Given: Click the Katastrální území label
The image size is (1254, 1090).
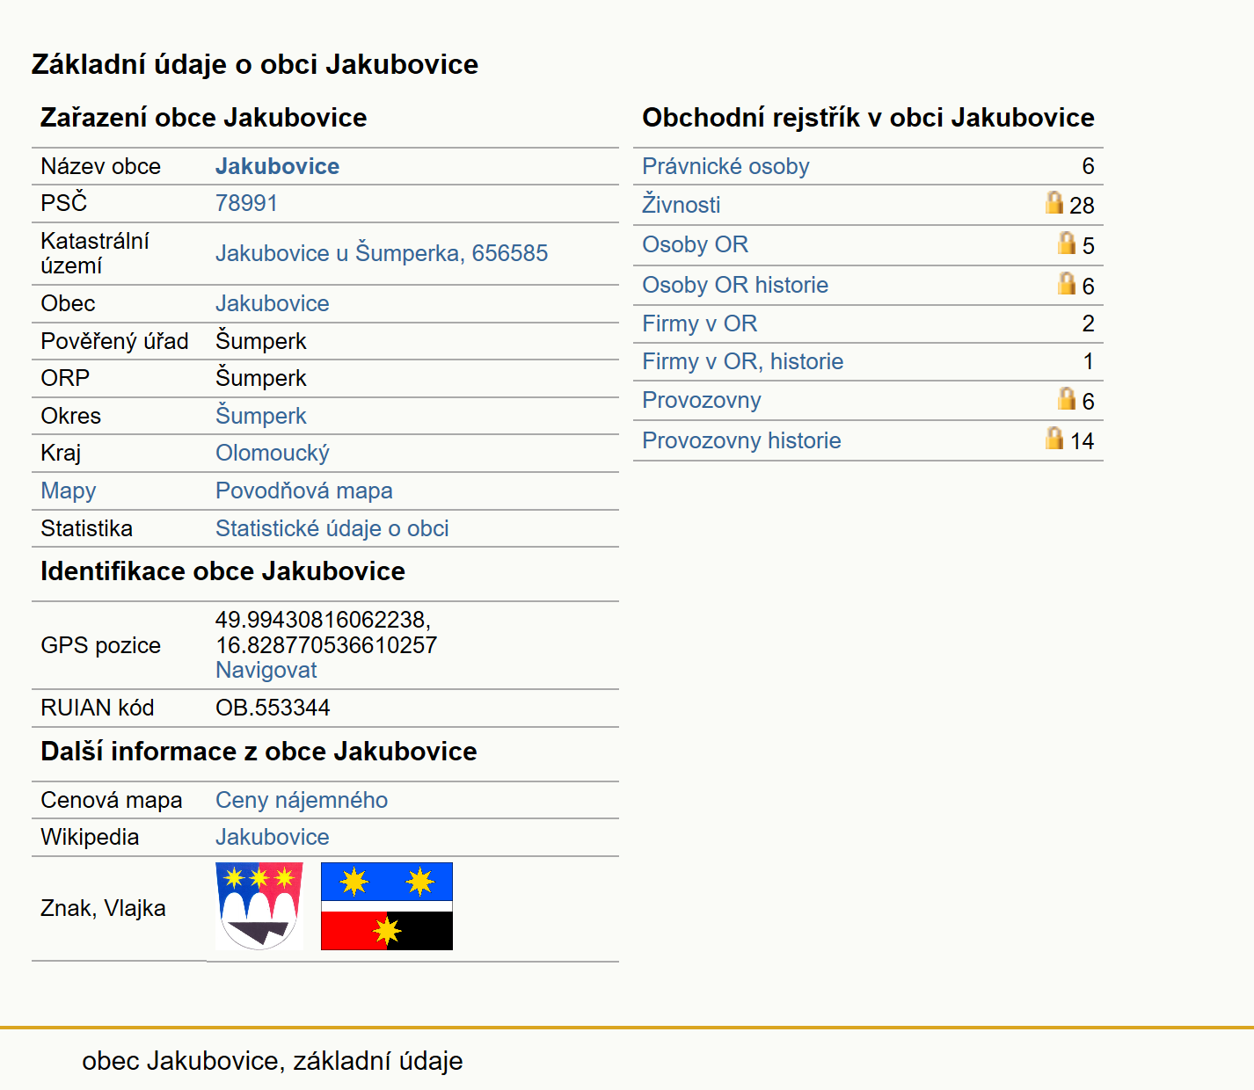Looking at the screenshot, I should coord(95,253).
